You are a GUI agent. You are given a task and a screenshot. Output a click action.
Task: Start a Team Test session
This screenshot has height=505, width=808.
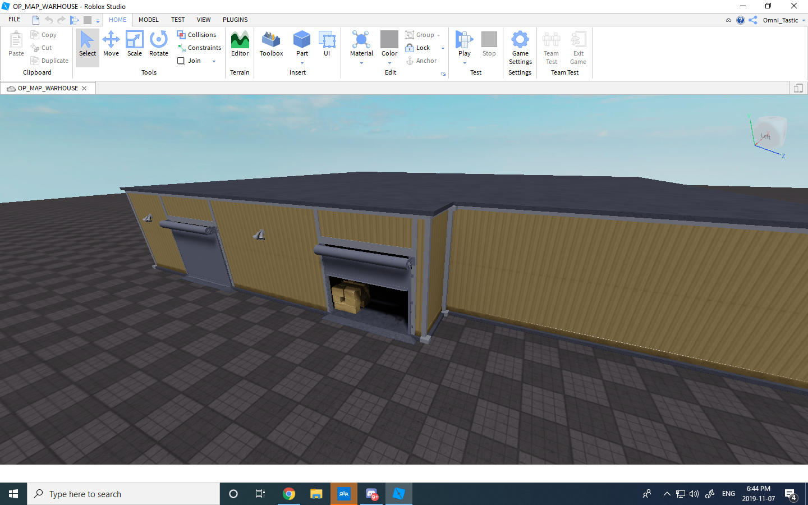point(551,48)
